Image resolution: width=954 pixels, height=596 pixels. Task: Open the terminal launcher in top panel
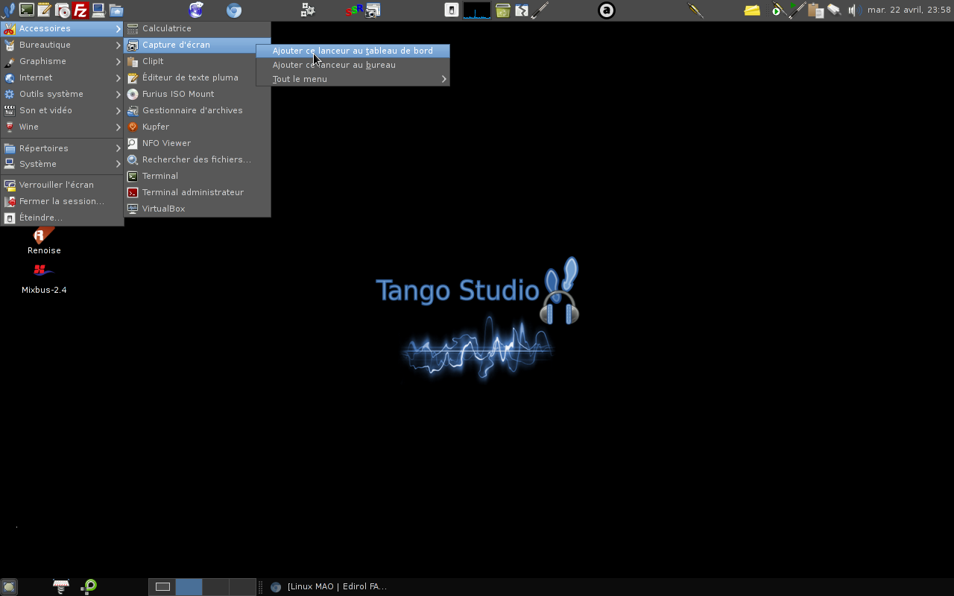coord(27,10)
